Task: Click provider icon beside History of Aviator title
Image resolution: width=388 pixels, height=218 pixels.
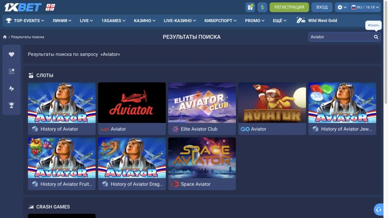Action: [35, 129]
